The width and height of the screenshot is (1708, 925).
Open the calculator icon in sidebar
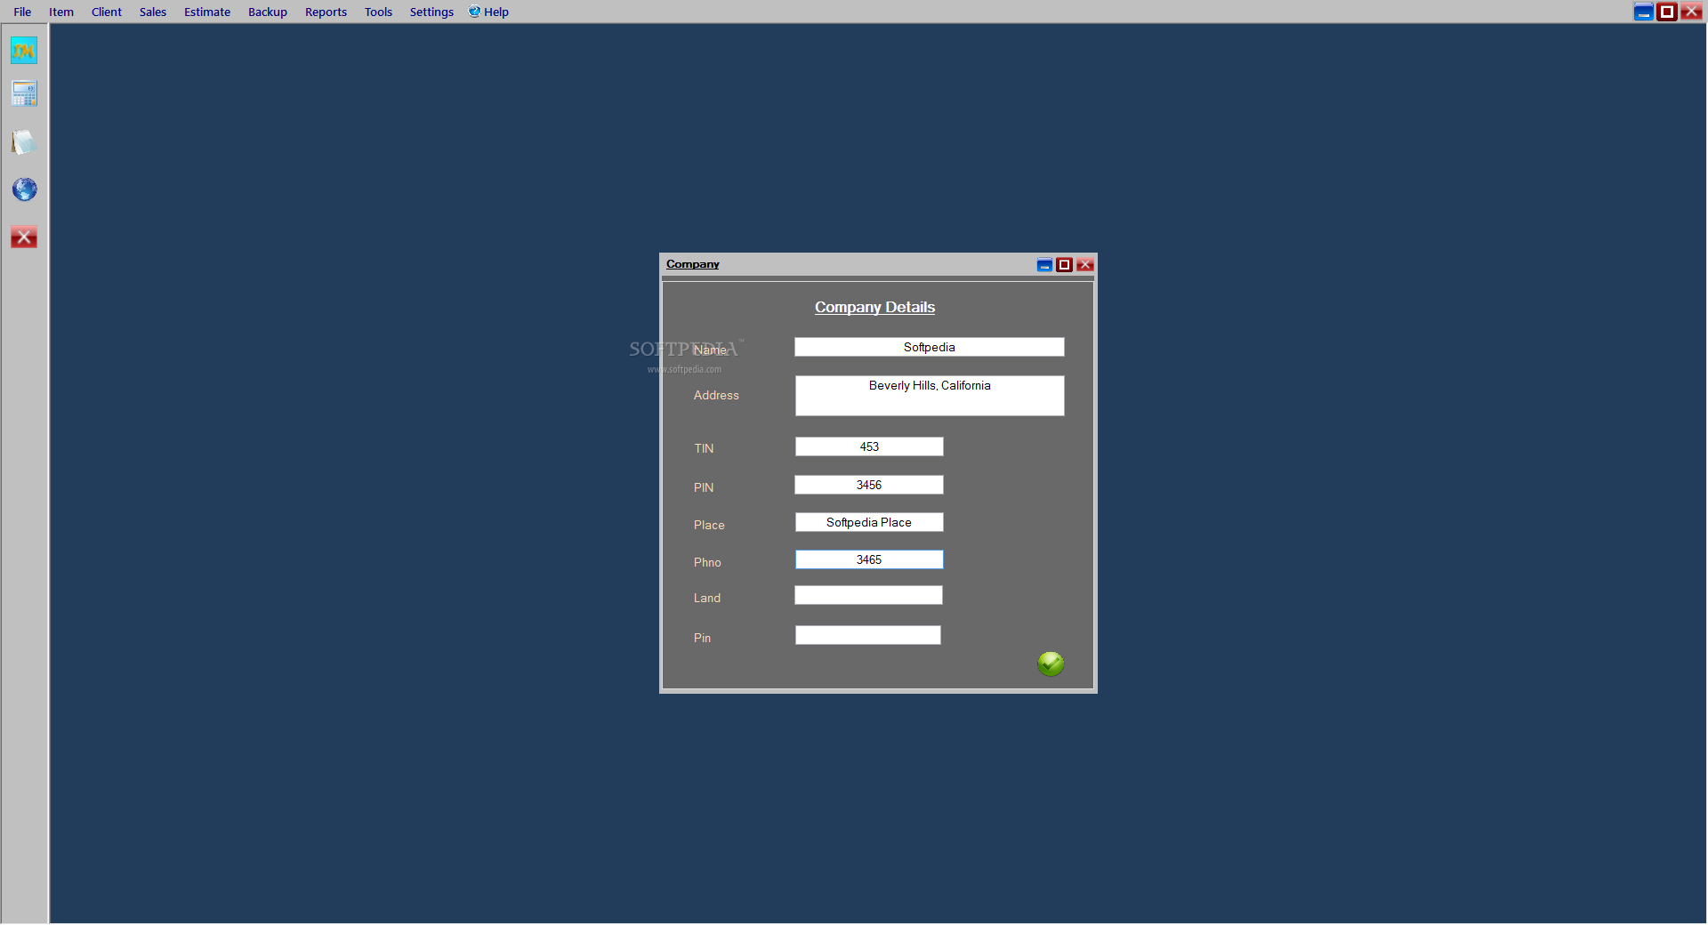24,93
